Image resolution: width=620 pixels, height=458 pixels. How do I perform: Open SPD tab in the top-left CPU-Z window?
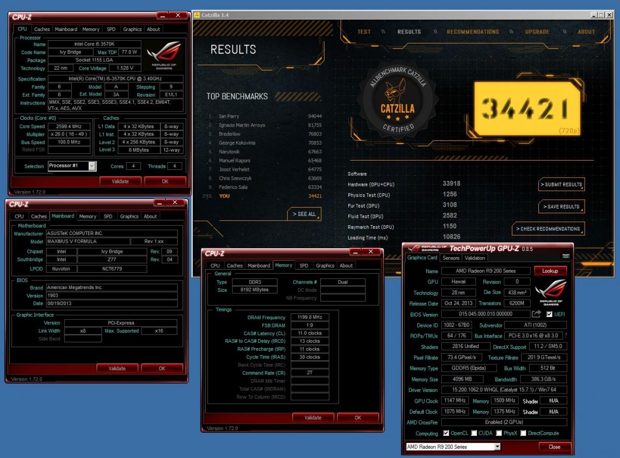pyautogui.click(x=111, y=29)
